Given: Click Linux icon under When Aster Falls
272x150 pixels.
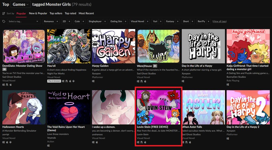Looking at the screenshot, I should (187, 142).
